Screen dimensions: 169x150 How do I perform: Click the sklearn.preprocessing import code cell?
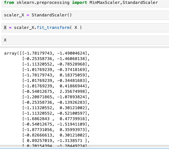[85, 3]
